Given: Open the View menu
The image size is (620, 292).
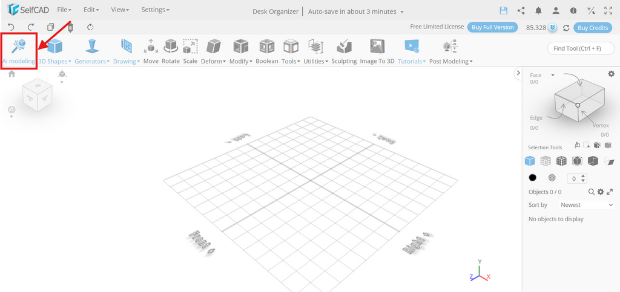Looking at the screenshot, I should point(120,10).
